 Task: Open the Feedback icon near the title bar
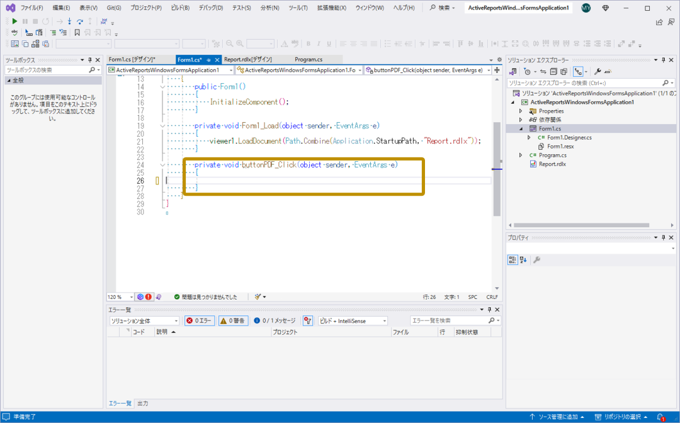coord(671,21)
